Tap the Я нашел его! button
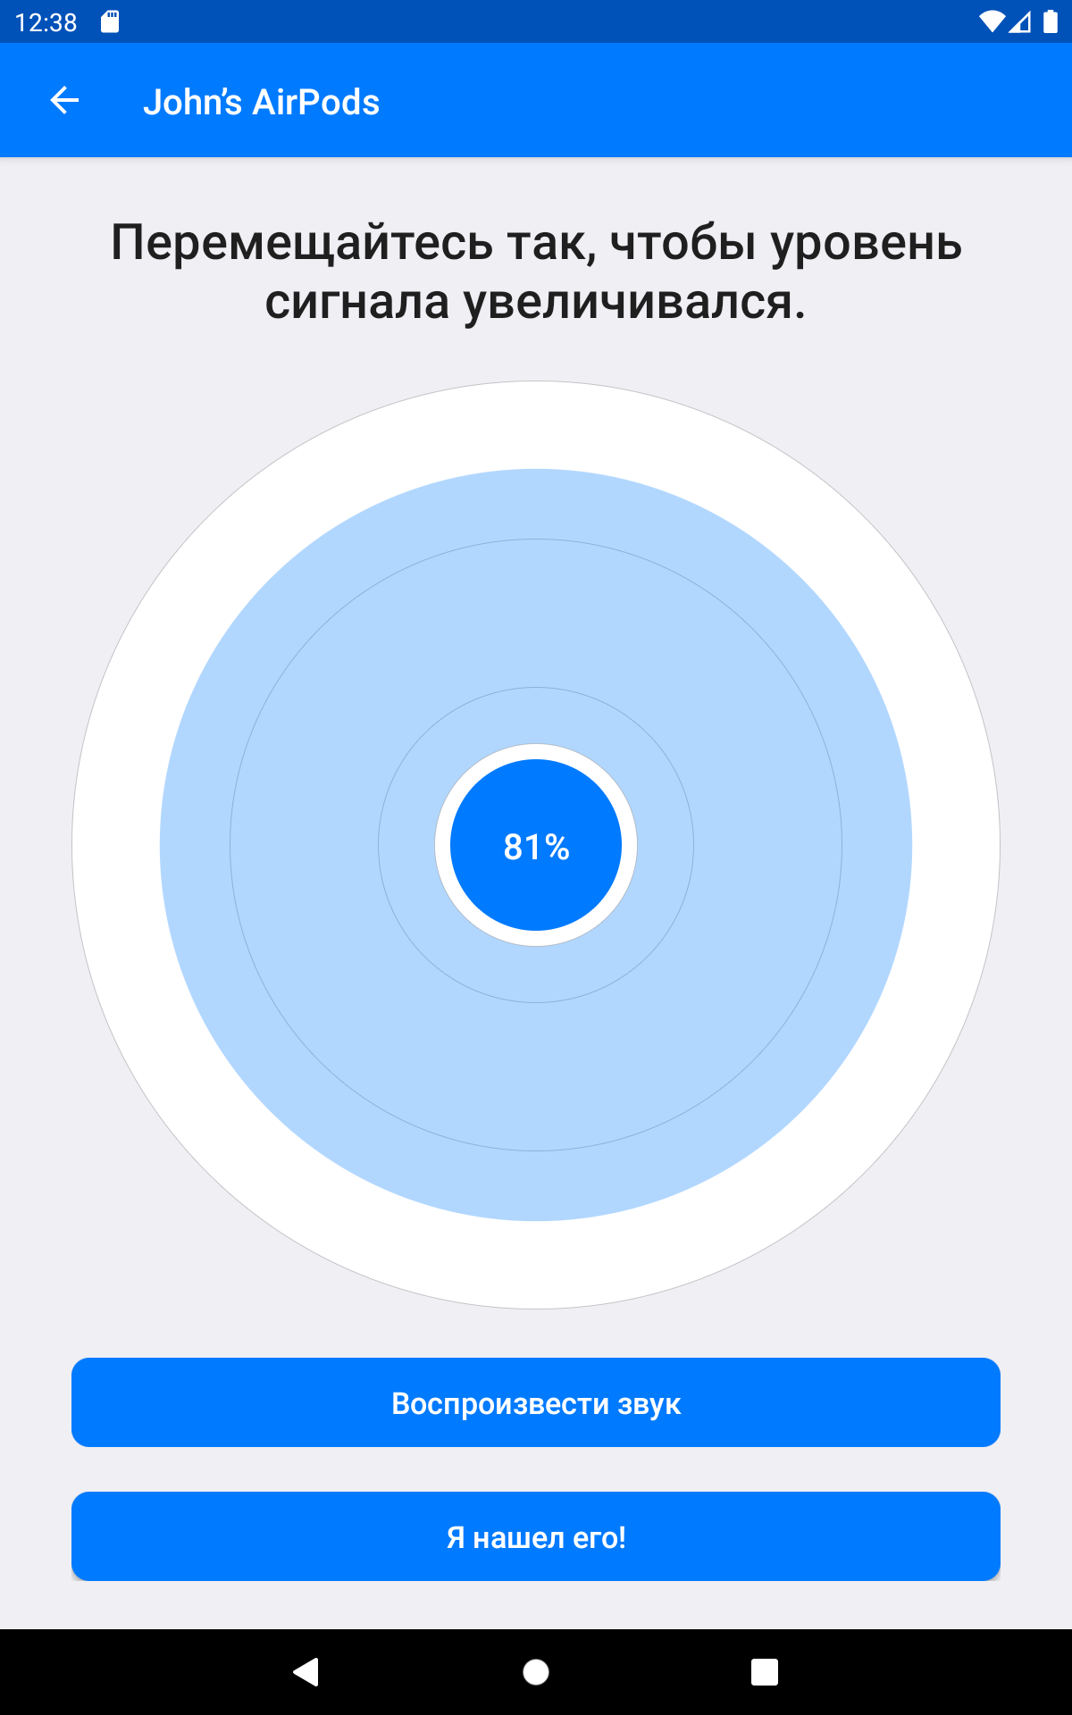The image size is (1072, 1715). [x=536, y=1536]
